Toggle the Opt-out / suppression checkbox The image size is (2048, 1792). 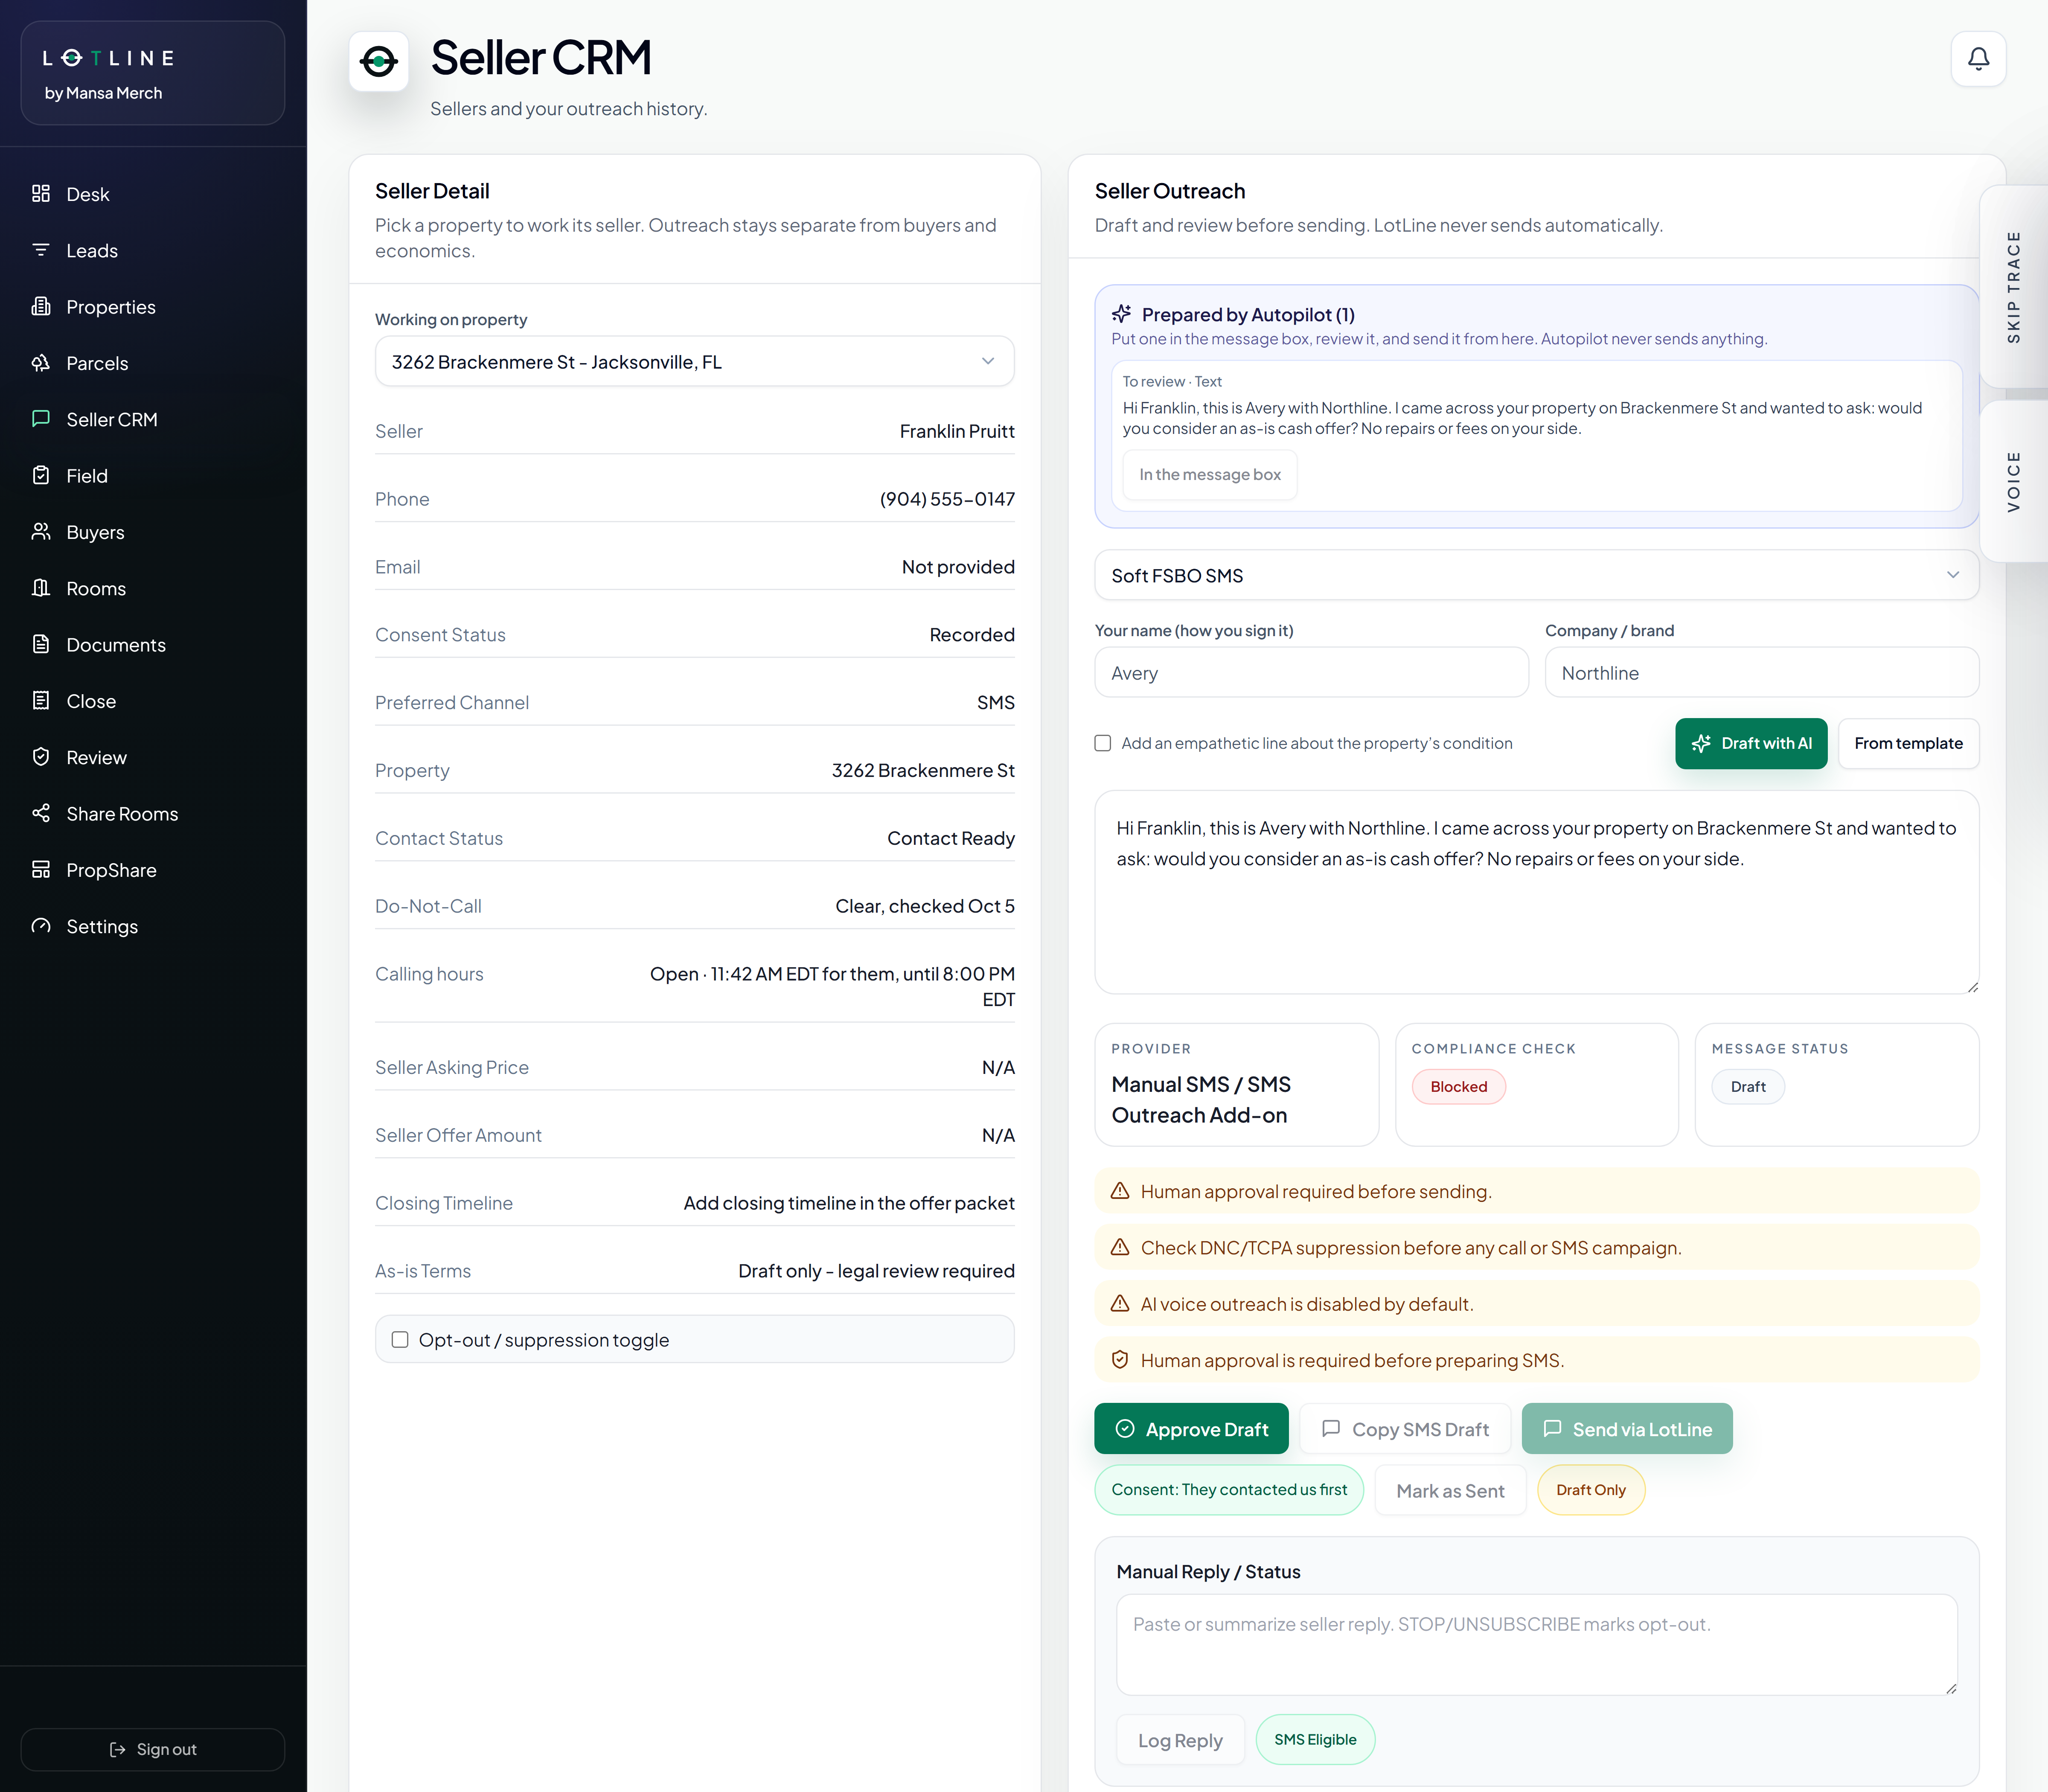(x=400, y=1340)
